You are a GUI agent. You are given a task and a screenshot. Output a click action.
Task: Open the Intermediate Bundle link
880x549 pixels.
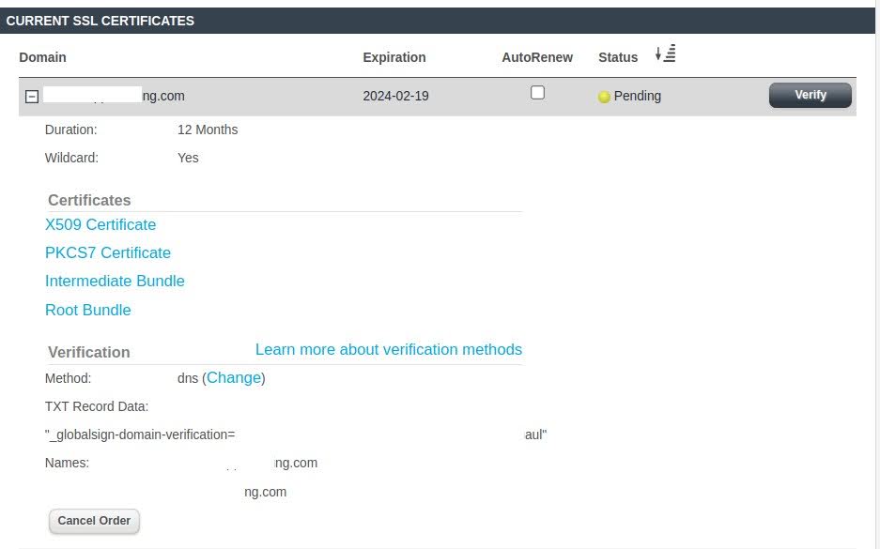pyautogui.click(x=115, y=281)
